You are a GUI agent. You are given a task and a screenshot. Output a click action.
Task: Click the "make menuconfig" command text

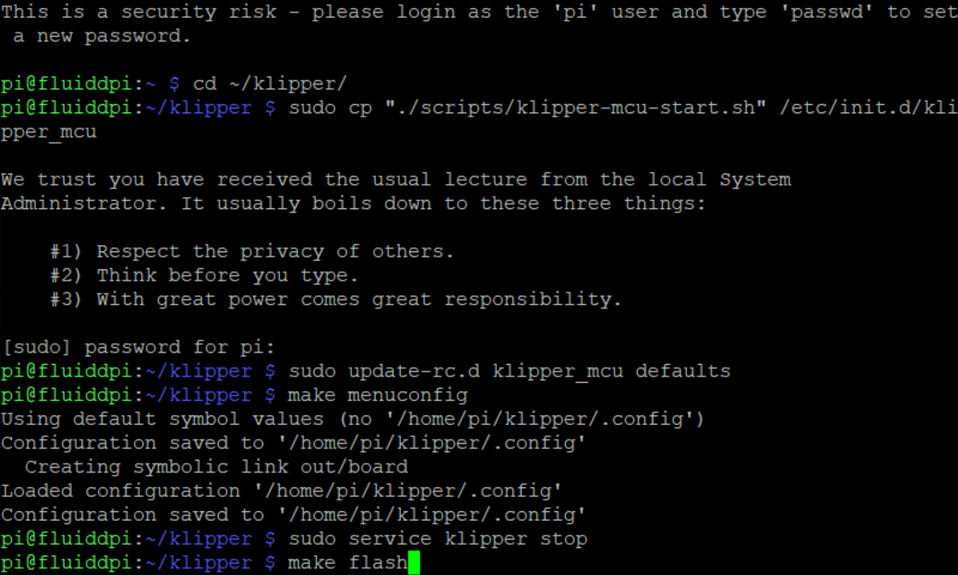(377, 395)
